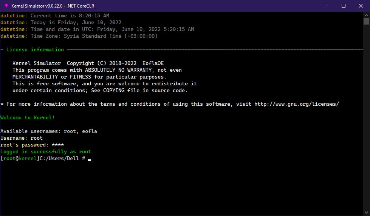Click 'Logged in successfully as root' message
This screenshot has height=216, width=370.
[x=46, y=152]
